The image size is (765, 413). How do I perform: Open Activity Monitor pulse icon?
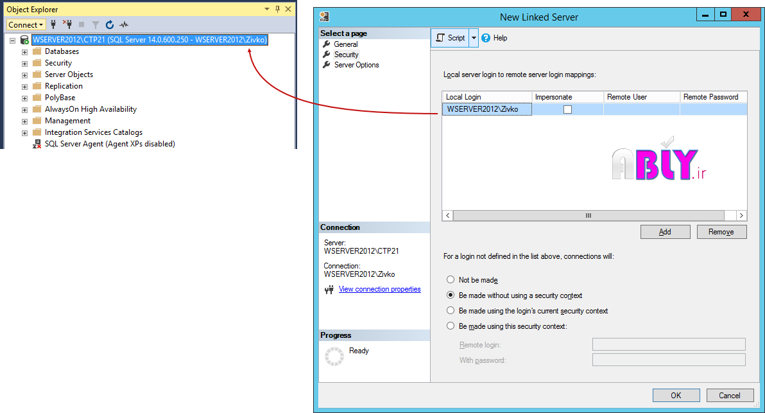124,24
